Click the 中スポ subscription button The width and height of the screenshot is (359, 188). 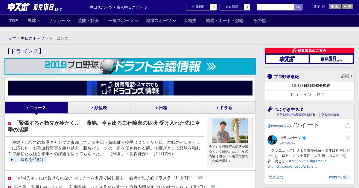[x=287, y=59]
